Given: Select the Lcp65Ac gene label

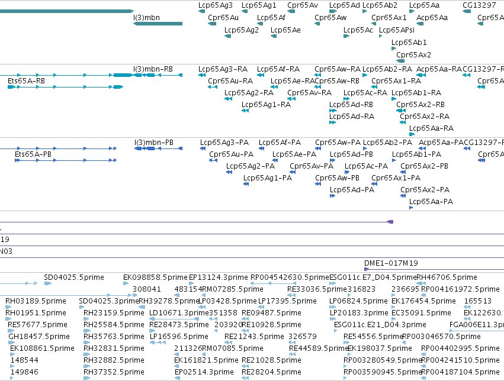Looking at the screenshot, I should 358,30.
